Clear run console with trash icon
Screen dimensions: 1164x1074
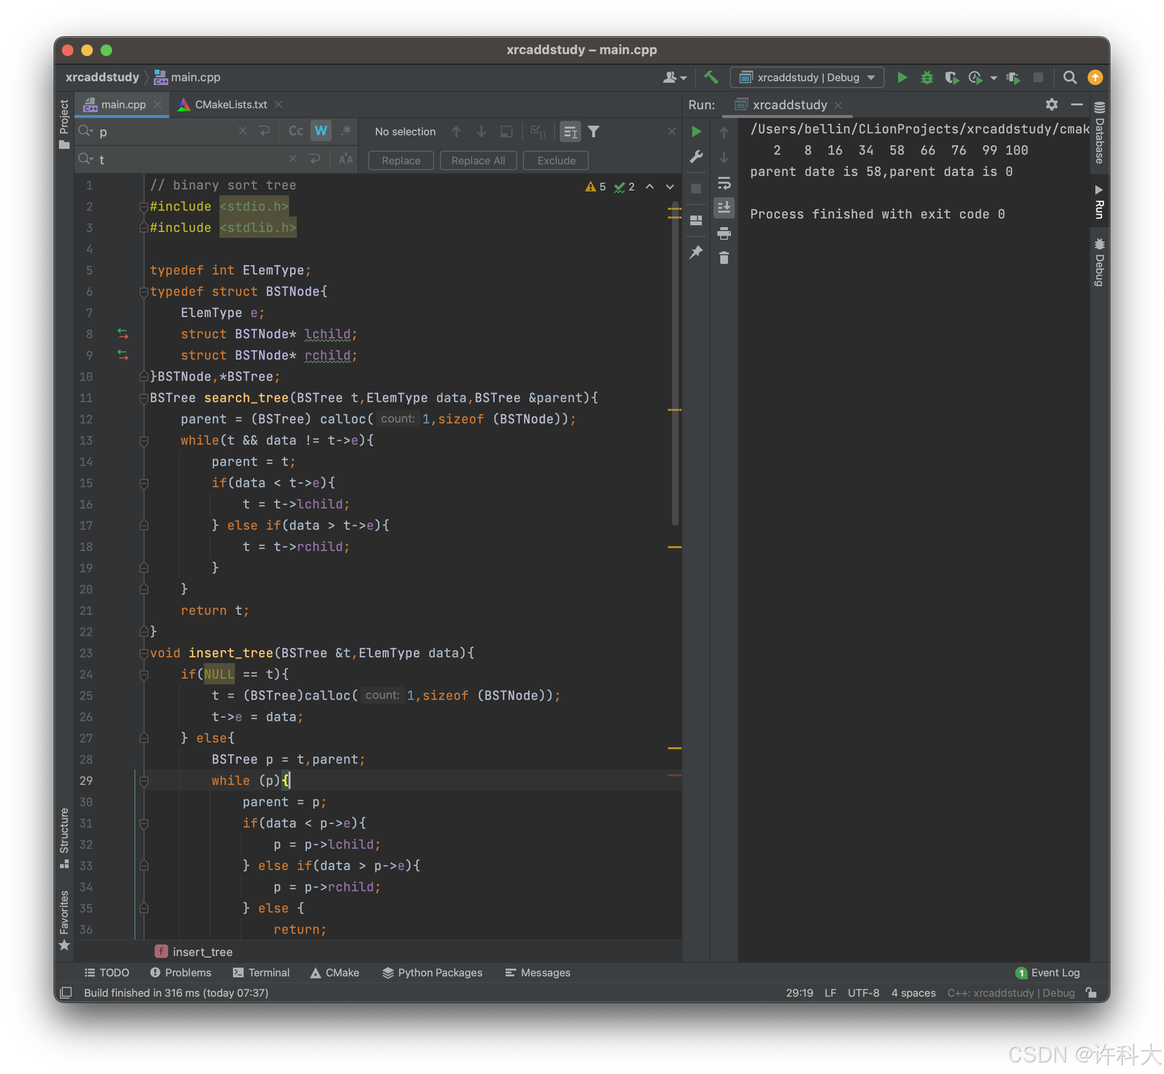[x=724, y=258]
